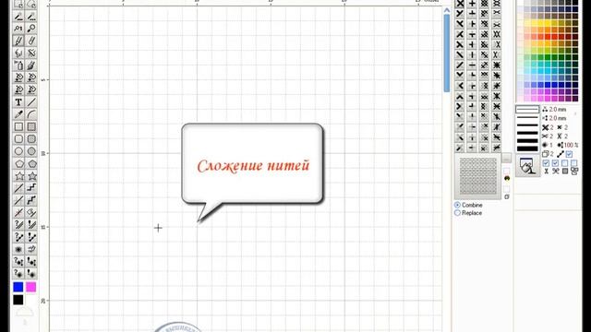Image resolution: width=591 pixels, height=332 pixels.
Task: Select the French knot dot tool
Action: 18,249
